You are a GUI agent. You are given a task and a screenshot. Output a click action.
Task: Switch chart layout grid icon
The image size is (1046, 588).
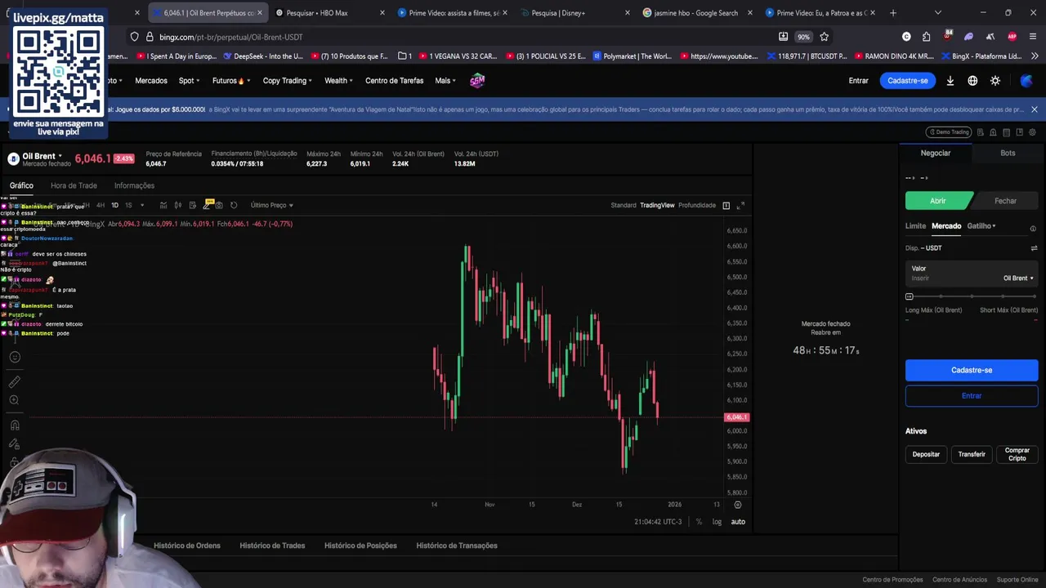pos(726,205)
